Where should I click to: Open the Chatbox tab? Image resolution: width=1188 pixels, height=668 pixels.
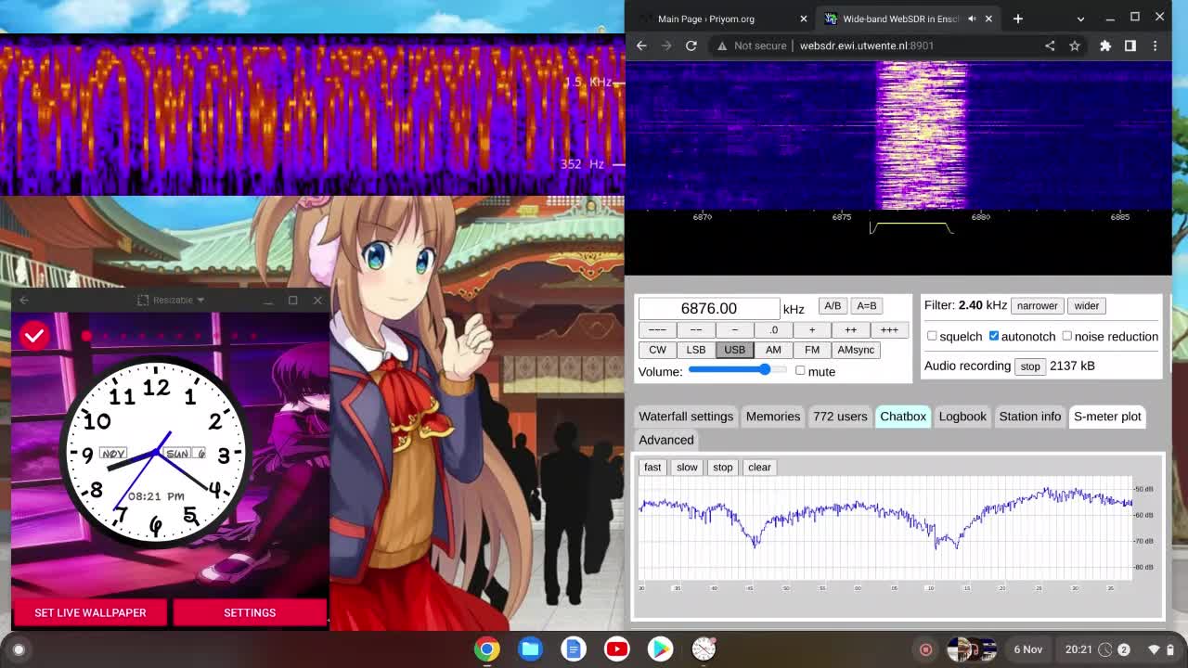pyautogui.click(x=903, y=416)
